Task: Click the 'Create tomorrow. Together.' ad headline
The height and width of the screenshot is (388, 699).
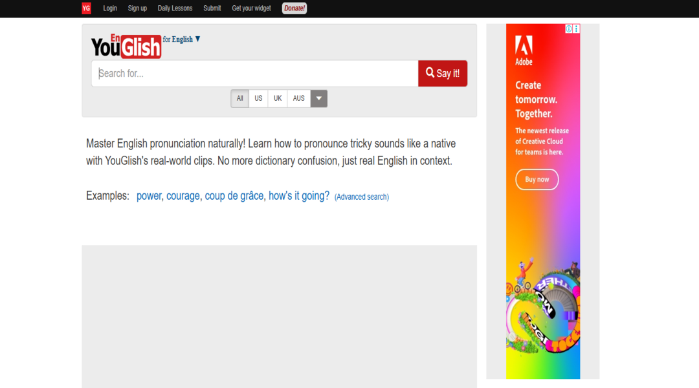Action: pos(537,100)
